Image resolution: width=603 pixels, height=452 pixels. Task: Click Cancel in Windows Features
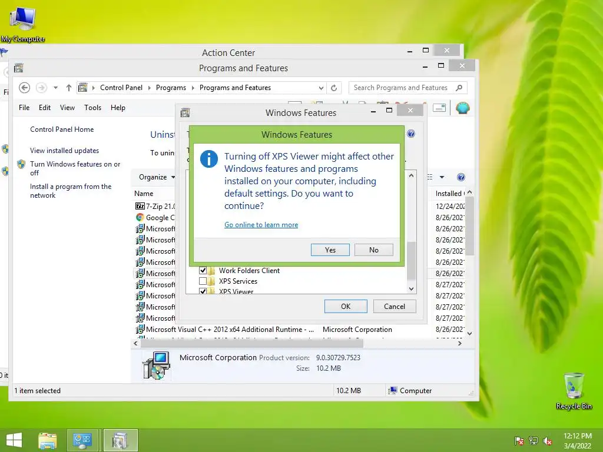coord(395,306)
